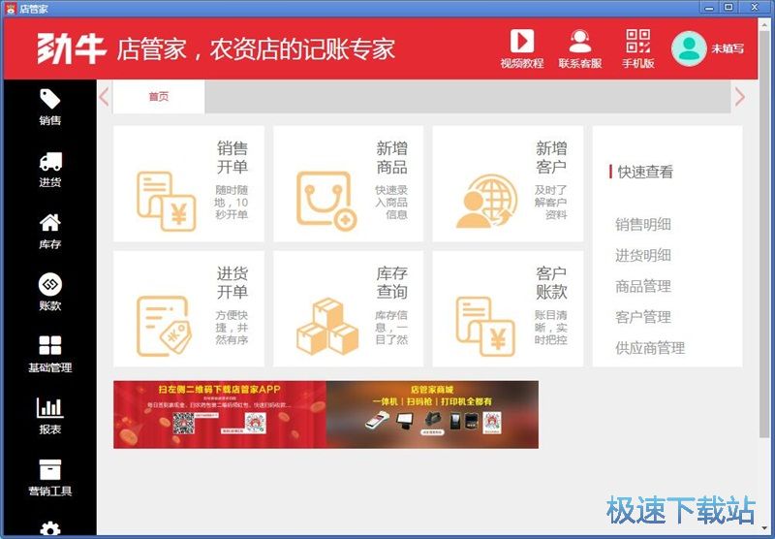Click the left tab scroll arrow
The width and height of the screenshot is (775, 539).
(104, 96)
